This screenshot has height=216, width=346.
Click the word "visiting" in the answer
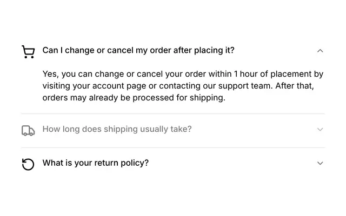[x=56, y=86]
